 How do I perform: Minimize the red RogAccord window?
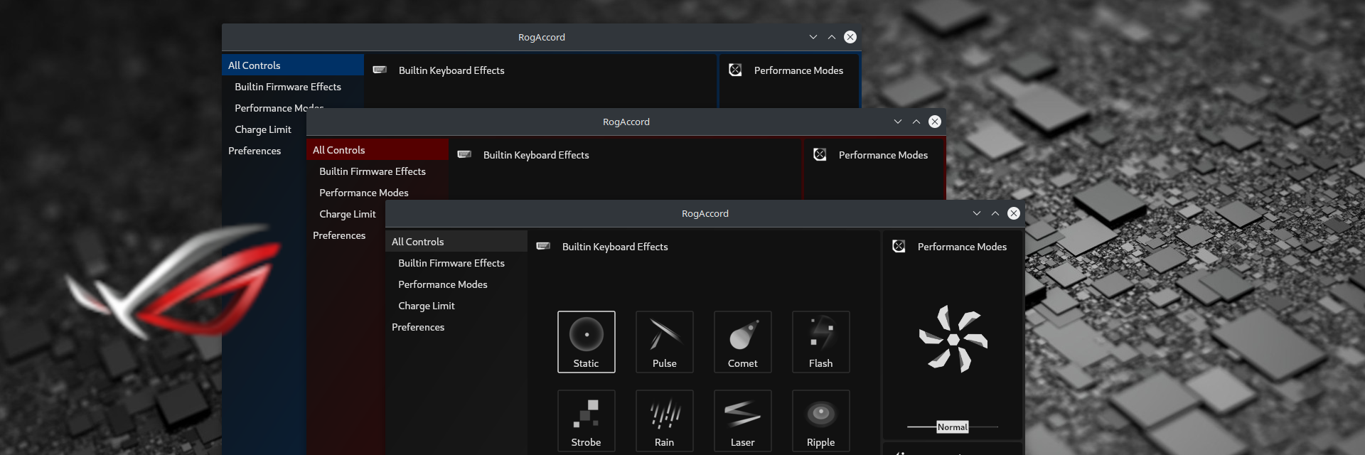898,122
